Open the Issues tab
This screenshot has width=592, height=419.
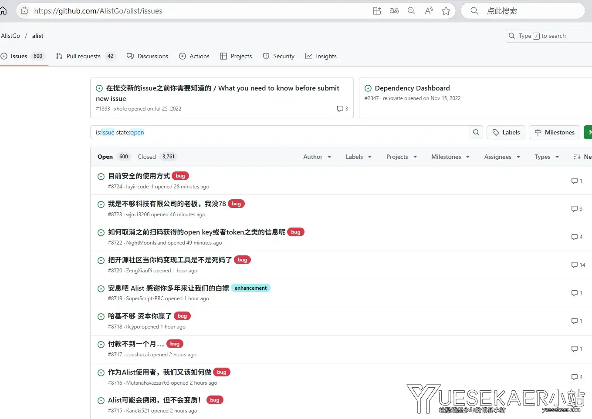(x=22, y=56)
